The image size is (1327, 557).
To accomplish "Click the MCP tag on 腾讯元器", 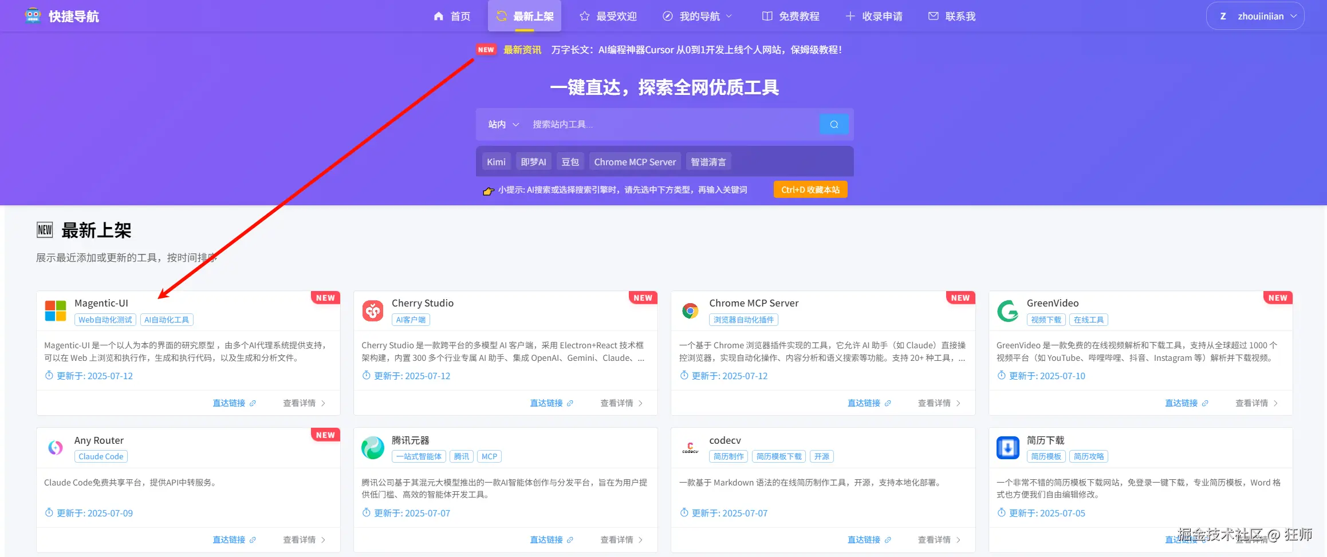I will 489,456.
